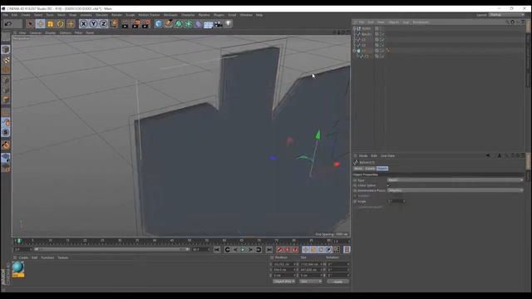Switch to Points mode in sidebar

(x=6, y=81)
